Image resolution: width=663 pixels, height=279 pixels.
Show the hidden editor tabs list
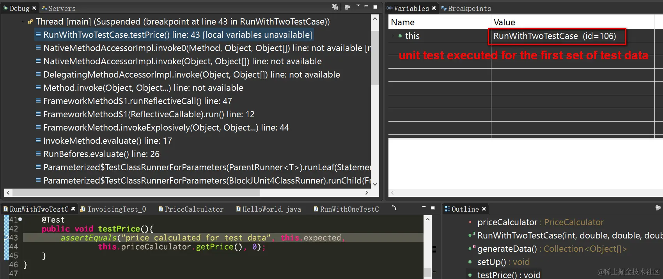394,208
